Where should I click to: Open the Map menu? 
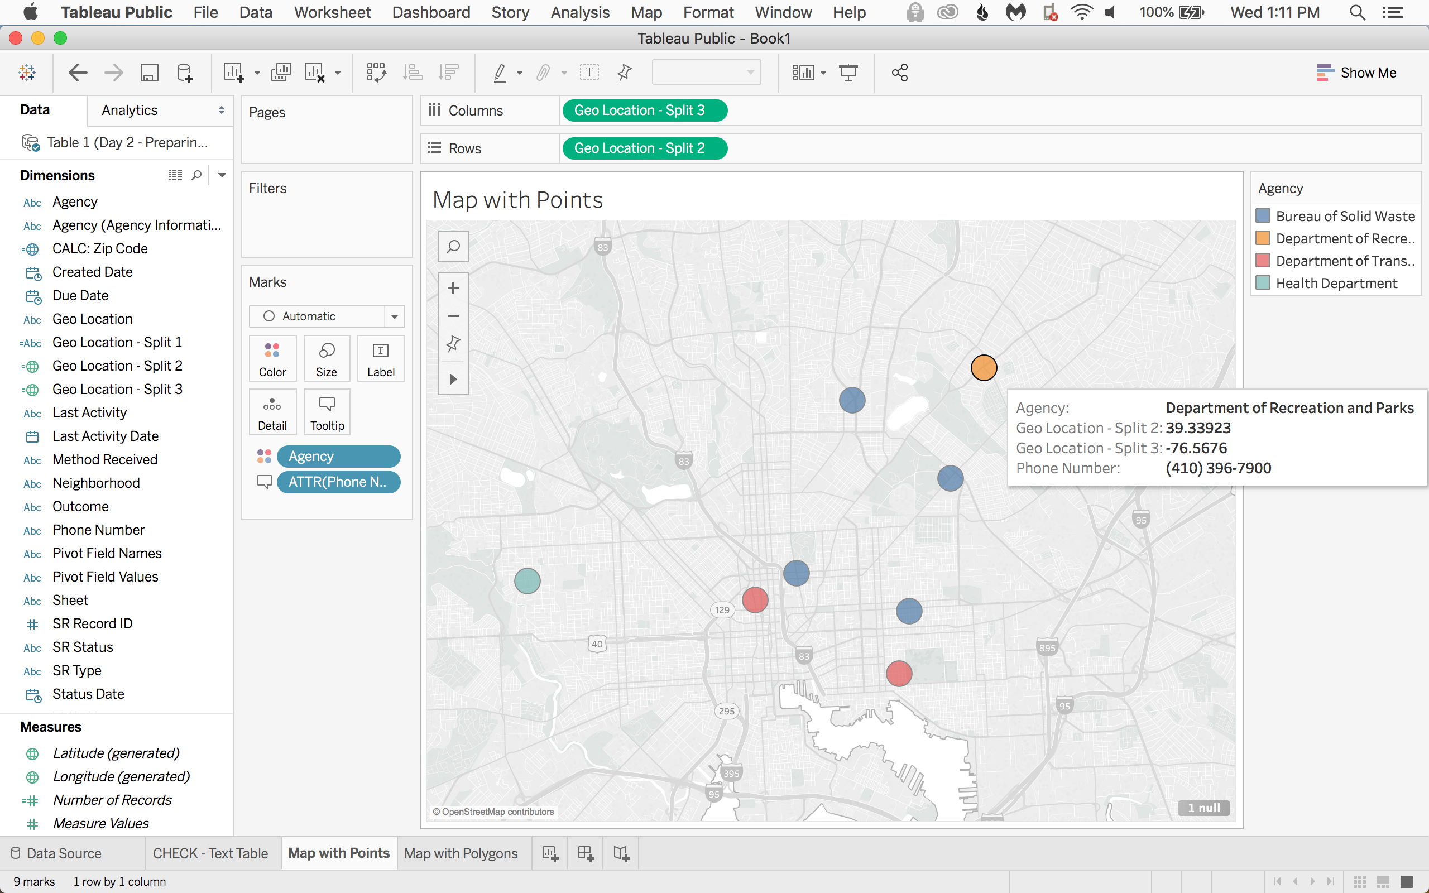click(646, 12)
